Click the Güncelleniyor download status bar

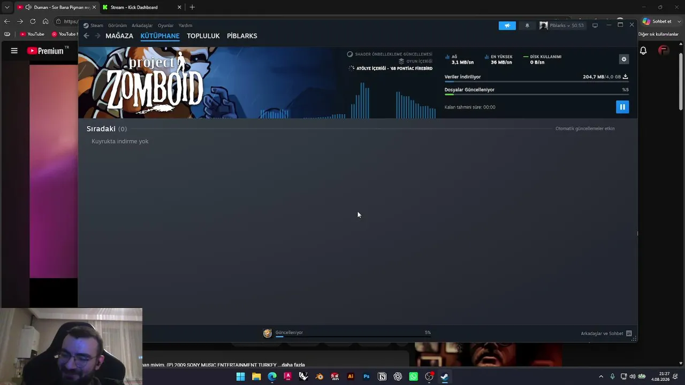[353, 333]
